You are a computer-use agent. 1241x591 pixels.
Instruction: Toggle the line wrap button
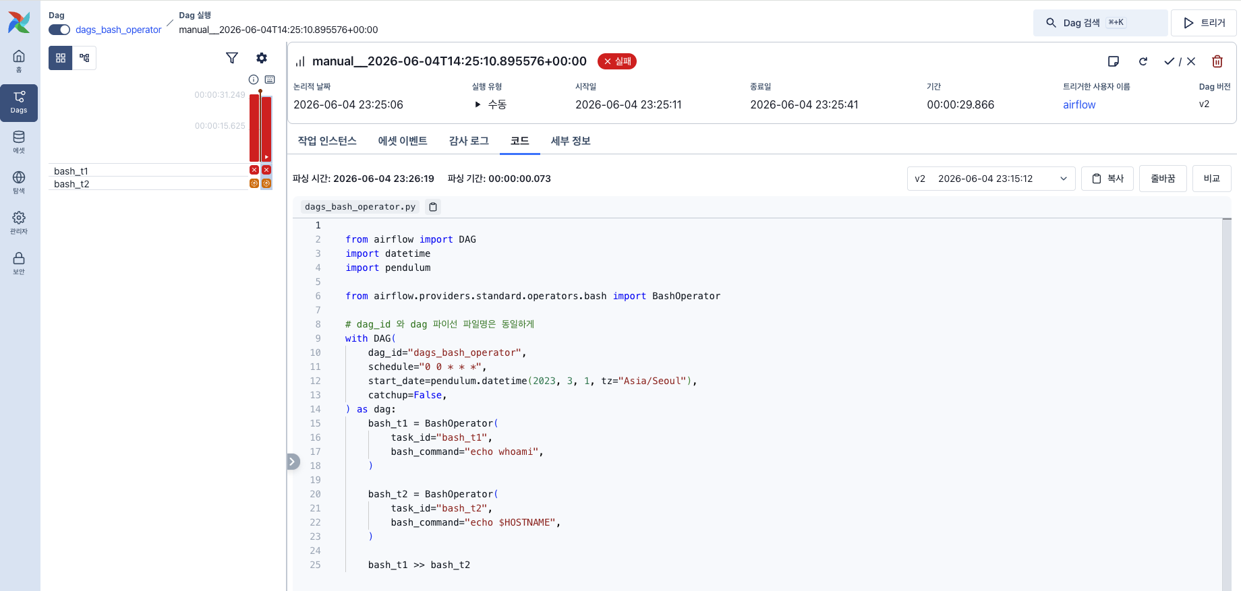1163,179
